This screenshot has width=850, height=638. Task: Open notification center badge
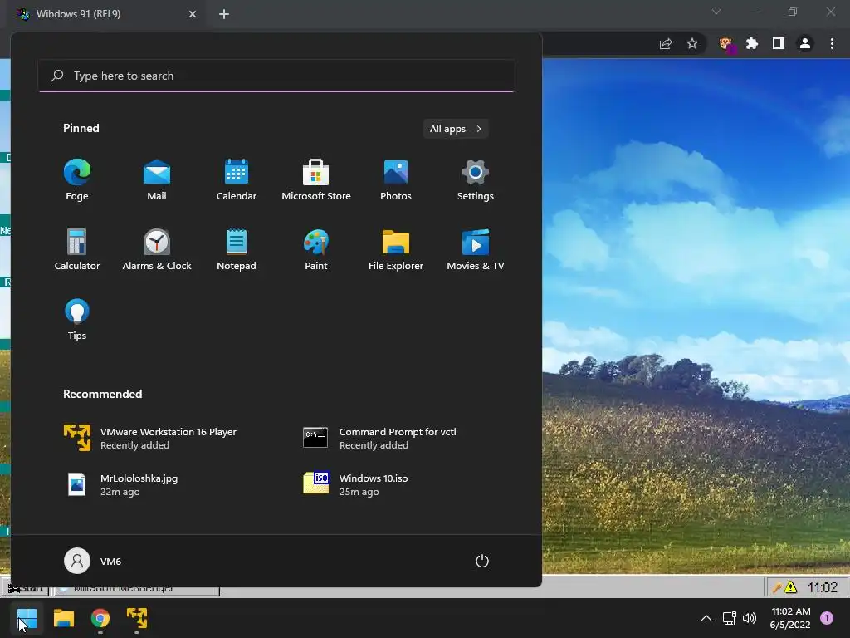coord(827,618)
